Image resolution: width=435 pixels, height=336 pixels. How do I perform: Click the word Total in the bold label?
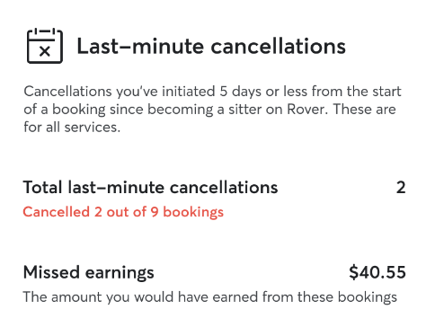pyautogui.click(x=43, y=188)
